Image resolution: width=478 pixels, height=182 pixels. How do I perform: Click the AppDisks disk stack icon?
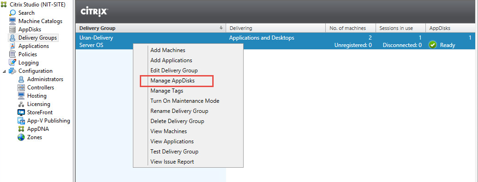point(12,29)
